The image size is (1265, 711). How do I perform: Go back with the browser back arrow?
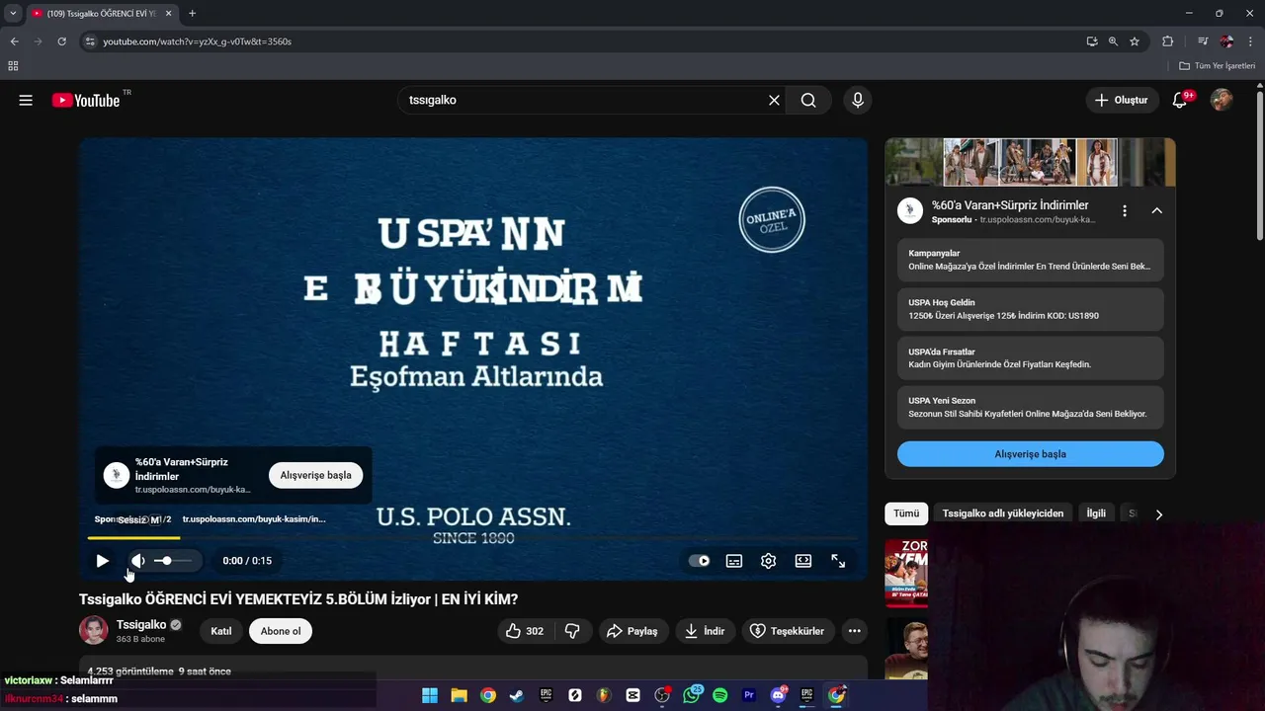[x=14, y=41]
